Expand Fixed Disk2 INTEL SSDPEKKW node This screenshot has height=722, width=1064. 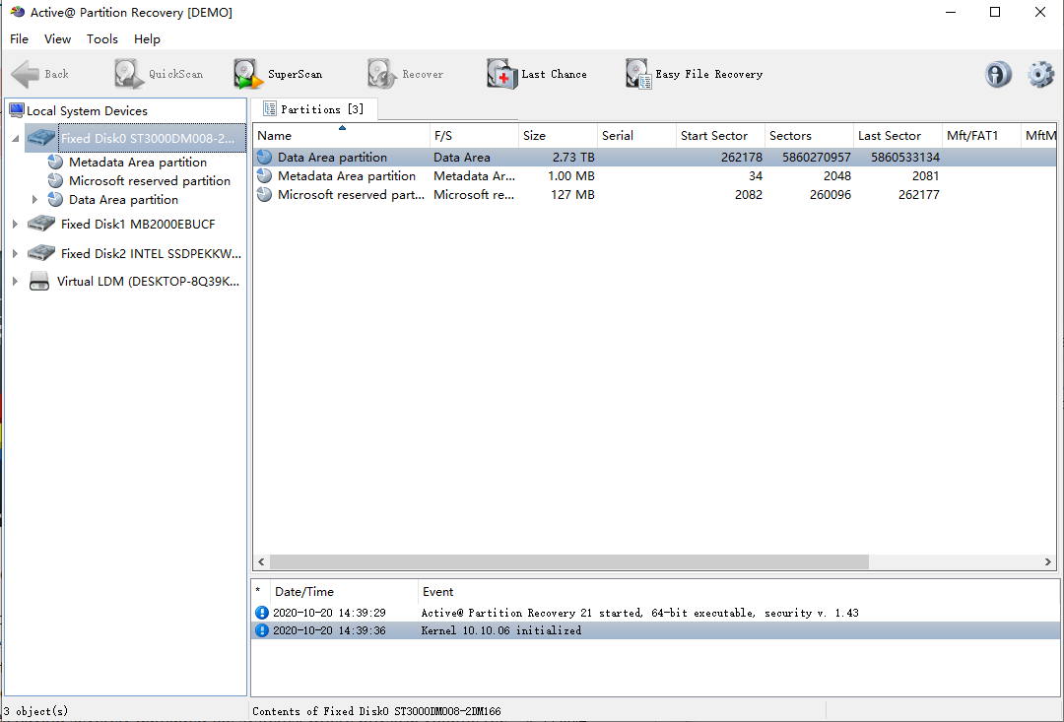pyautogui.click(x=15, y=253)
